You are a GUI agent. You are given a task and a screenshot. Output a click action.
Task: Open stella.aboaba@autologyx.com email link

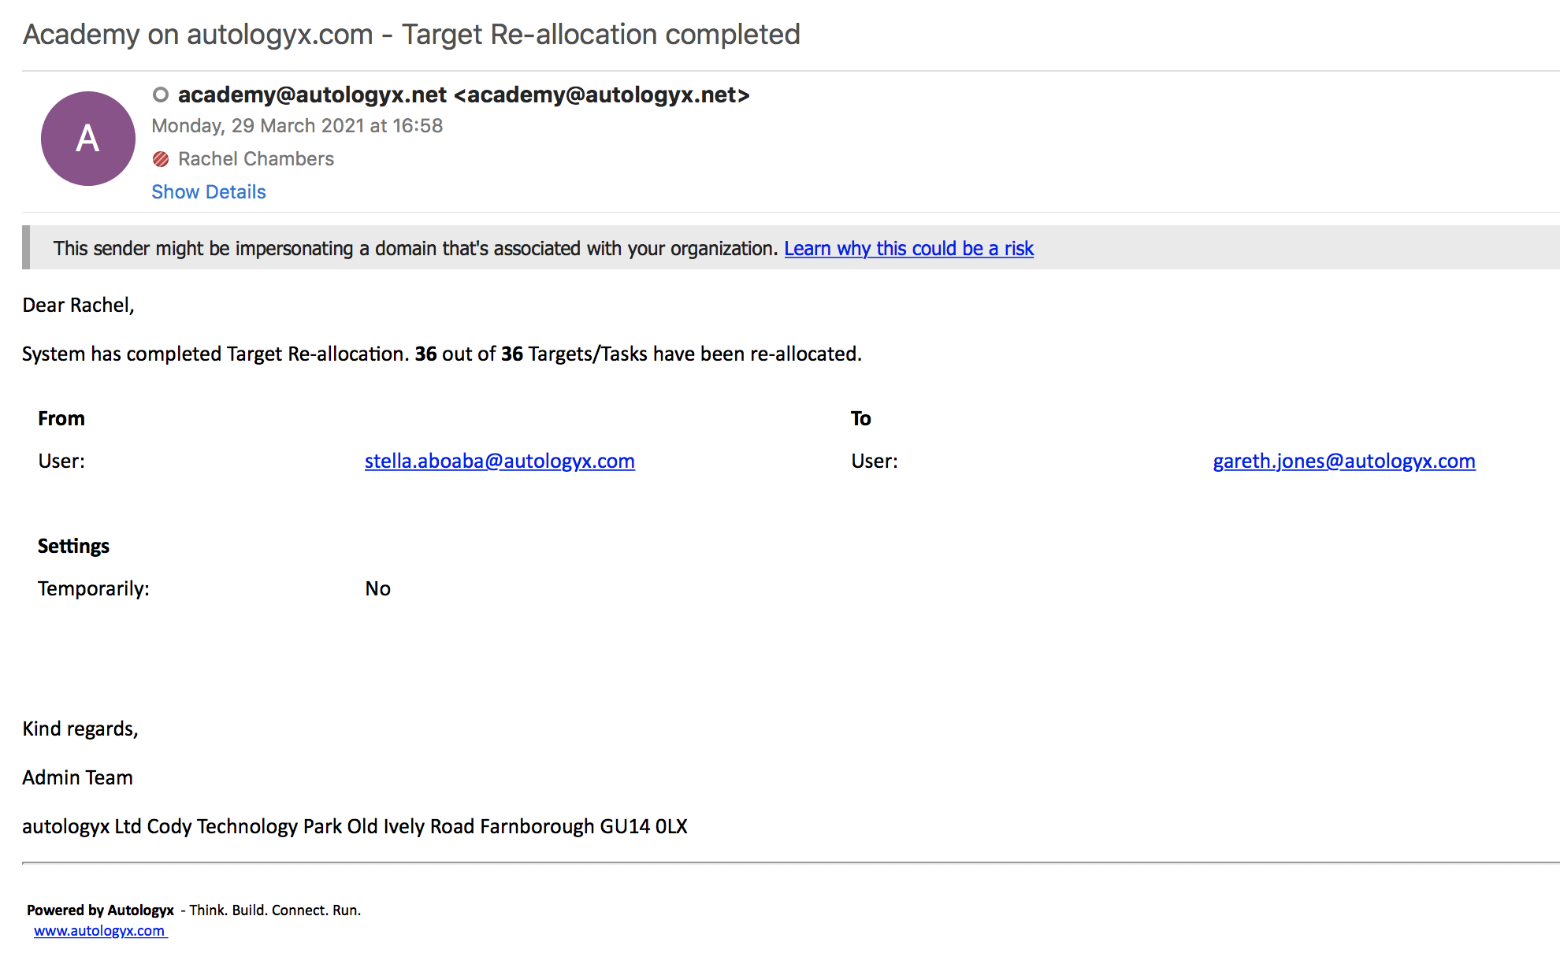click(500, 462)
